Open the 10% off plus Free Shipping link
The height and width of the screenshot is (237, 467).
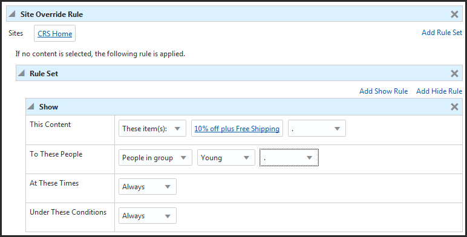[x=237, y=129]
